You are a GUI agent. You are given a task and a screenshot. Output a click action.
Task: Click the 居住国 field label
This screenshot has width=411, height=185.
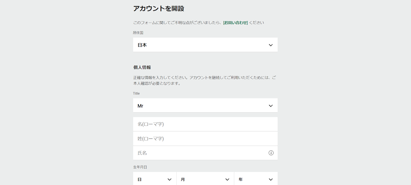coord(138,33)
